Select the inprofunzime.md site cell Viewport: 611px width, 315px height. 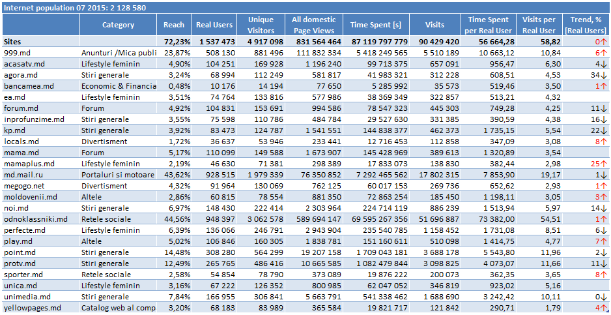point(41,119)
